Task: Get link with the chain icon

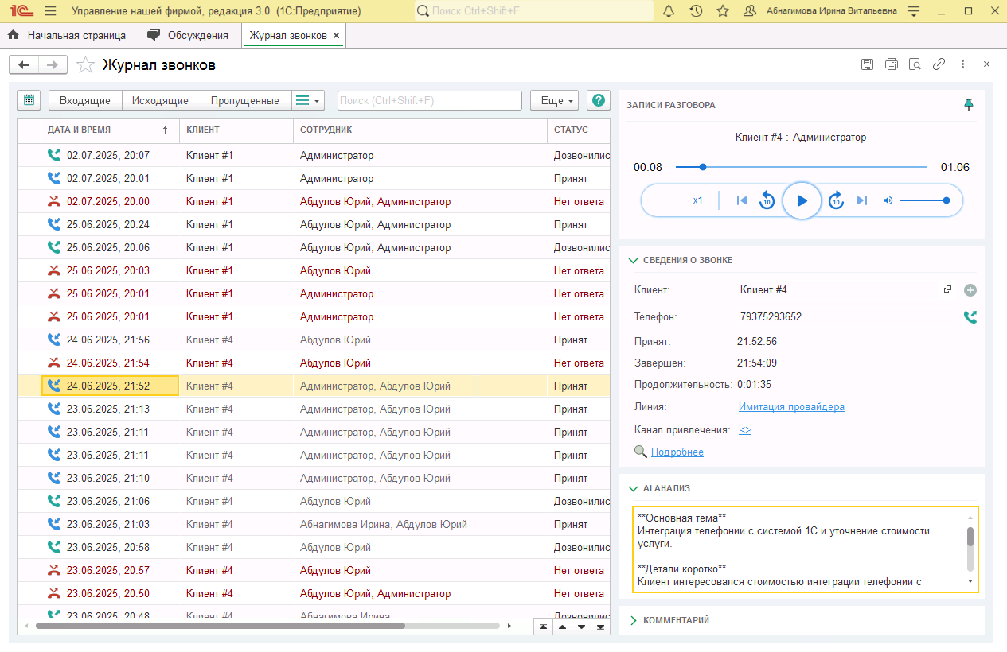Action: (x=939, y=64)
